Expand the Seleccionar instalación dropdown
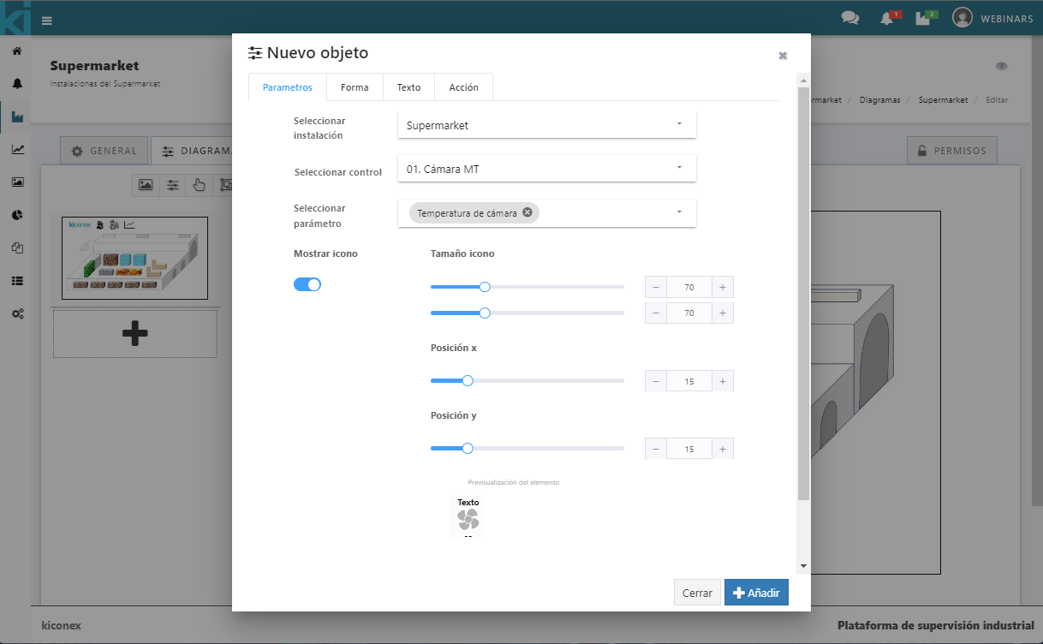Viewport: 1043px width, 644px height. coord(546,125)
